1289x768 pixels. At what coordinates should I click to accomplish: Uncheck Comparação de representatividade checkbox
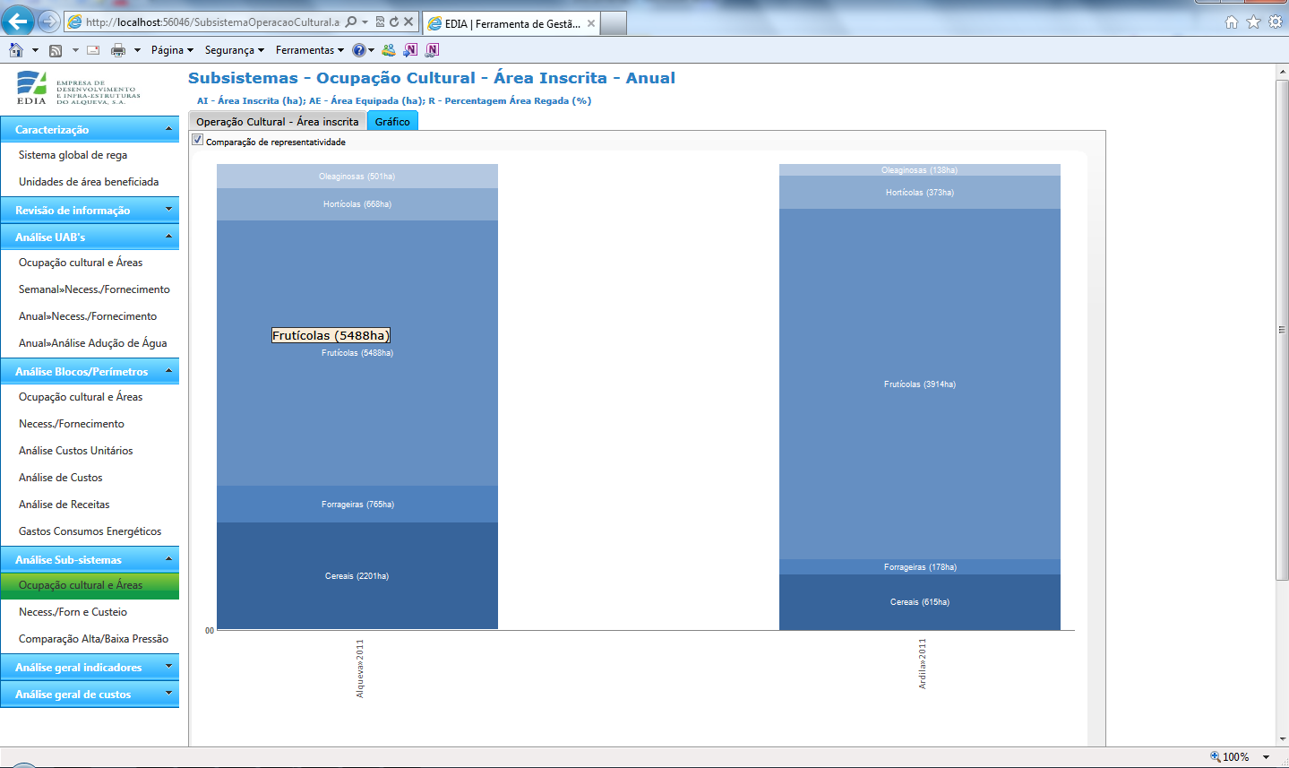point(198,140)
